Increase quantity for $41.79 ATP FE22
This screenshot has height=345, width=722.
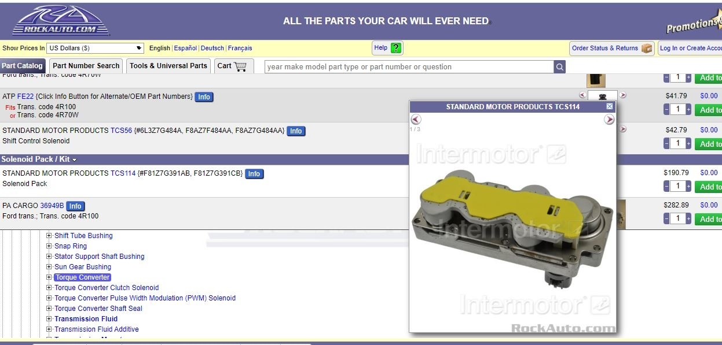688,109
